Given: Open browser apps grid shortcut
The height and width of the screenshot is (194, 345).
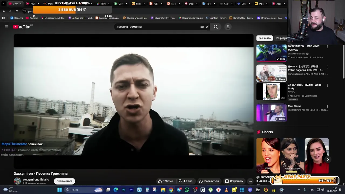Looking at the screenshot, I should pyautogui.click(x=4, y=18).
